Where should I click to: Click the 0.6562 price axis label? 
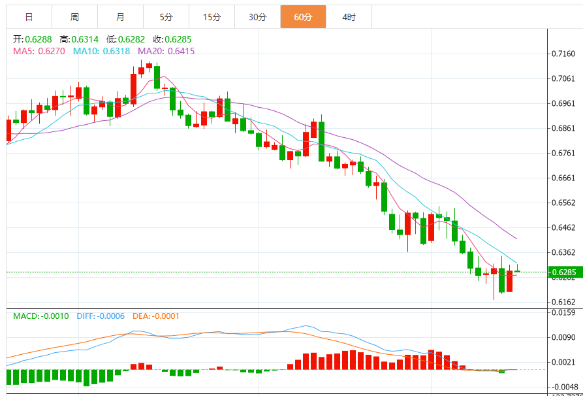tap(563, 203)
